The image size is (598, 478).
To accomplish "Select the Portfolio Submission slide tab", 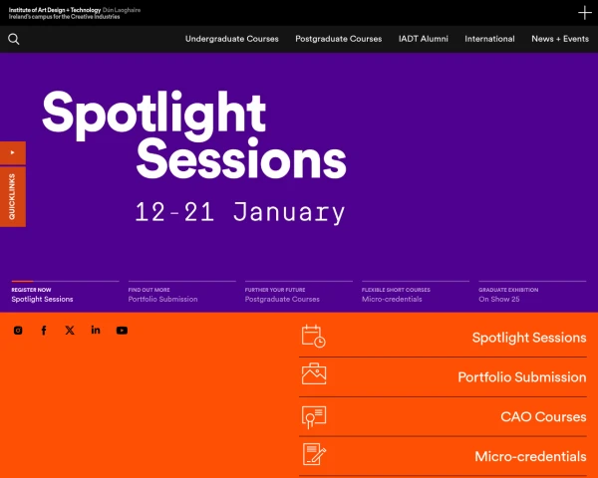I will click(x=162, y=295).
